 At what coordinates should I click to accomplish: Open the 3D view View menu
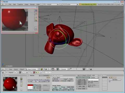tap(10, 69)
